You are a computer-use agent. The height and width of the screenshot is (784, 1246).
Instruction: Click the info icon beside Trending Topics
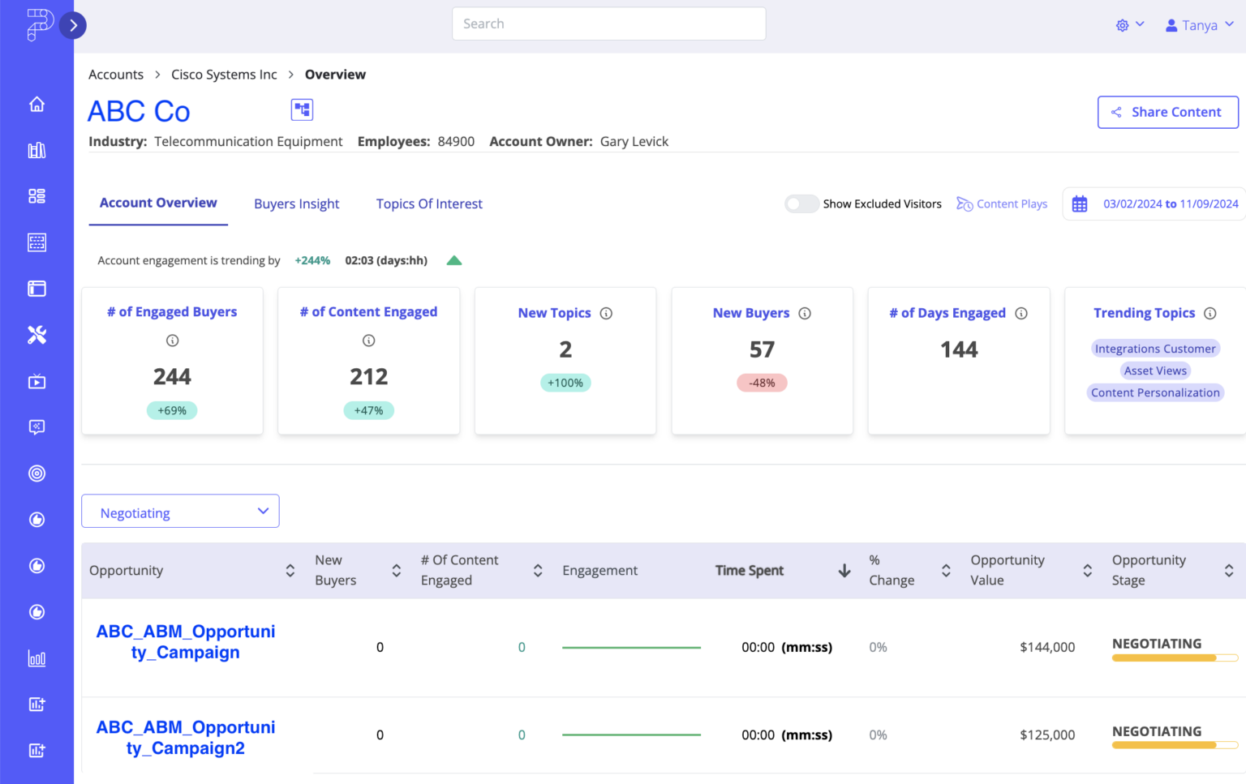pos(1209,314)
